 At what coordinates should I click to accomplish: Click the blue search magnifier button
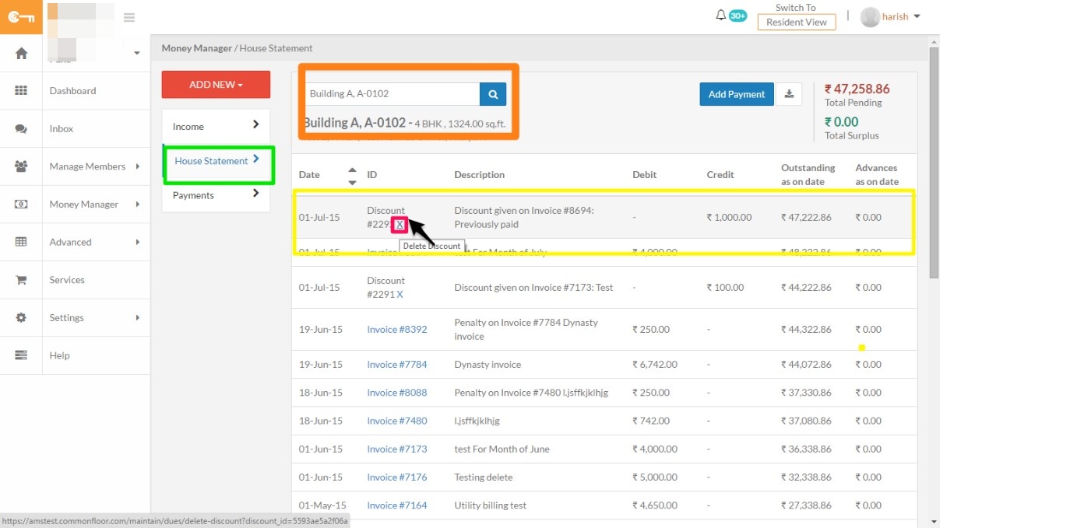tap(493, 94)
